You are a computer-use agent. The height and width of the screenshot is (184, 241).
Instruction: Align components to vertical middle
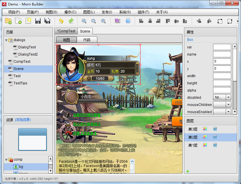tap(177, 21)
